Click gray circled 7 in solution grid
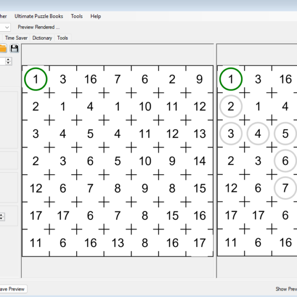297x297 pixels. (285, 188)
